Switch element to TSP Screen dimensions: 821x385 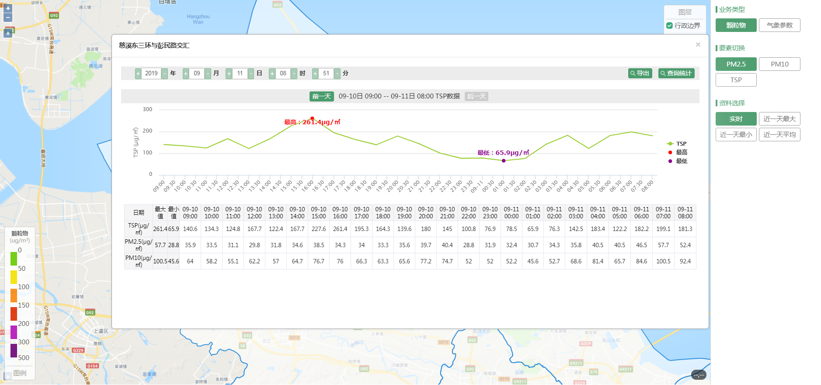click(736, 80)
